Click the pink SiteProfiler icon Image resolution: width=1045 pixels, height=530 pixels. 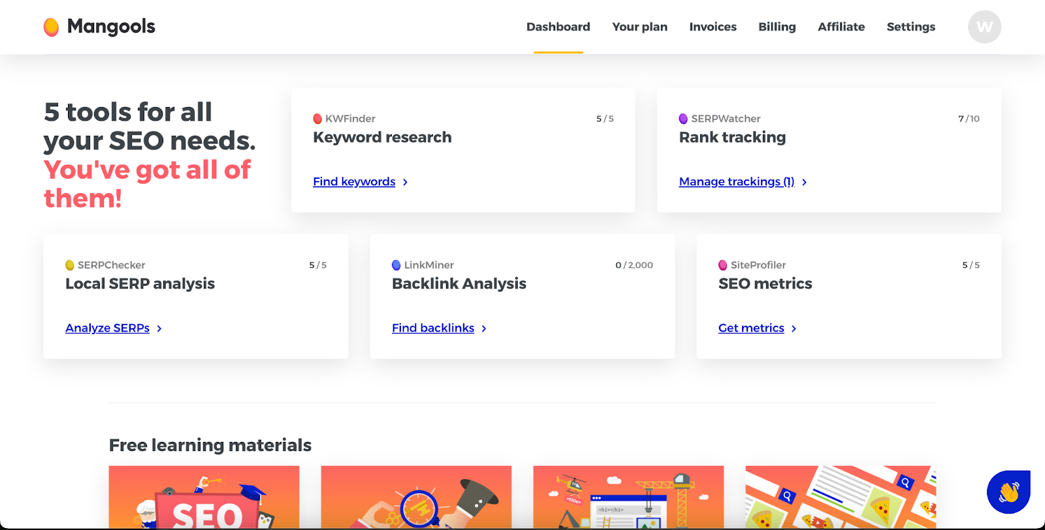tap(722, 265)
